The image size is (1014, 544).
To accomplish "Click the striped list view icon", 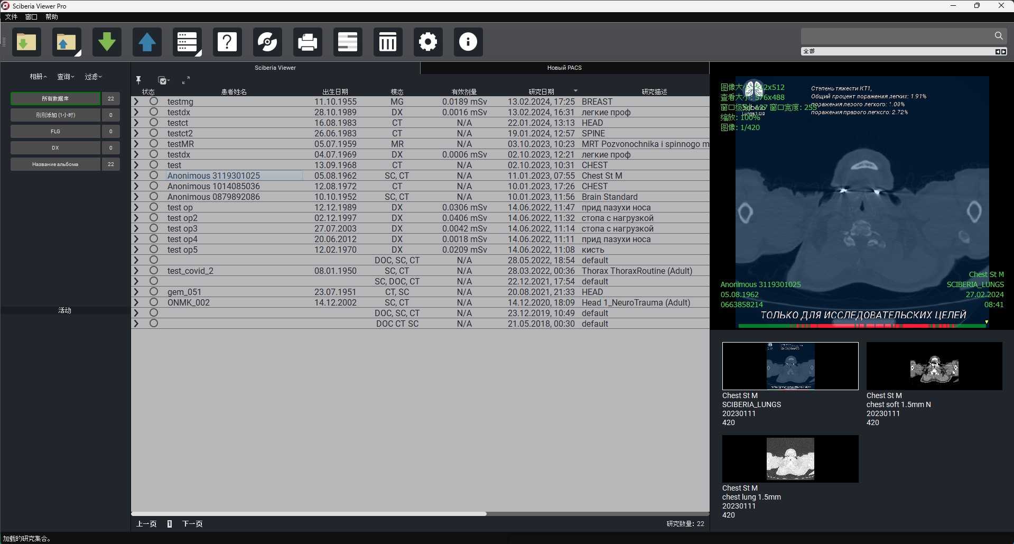I will (x=348, y=42).
